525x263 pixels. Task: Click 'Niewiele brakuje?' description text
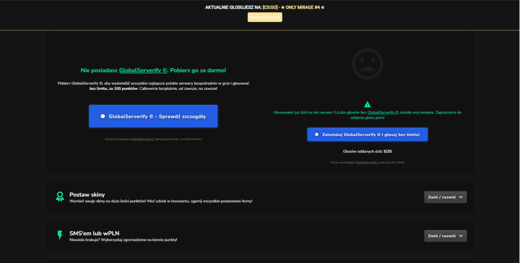pos(123,240)
